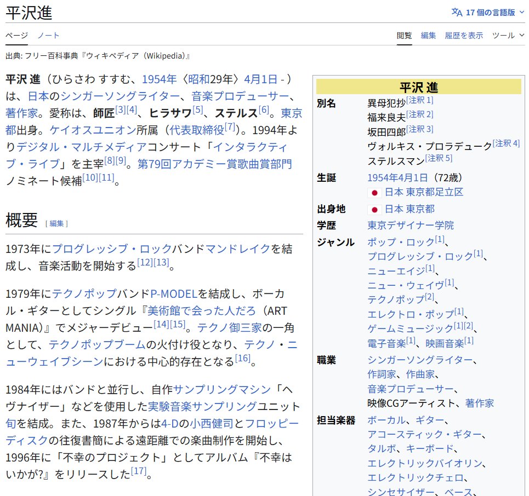This screenshot has height=496, width=529.
Task: Open the 1954年4月1日 infobox birth date link
Action: [x=398, y=177]
